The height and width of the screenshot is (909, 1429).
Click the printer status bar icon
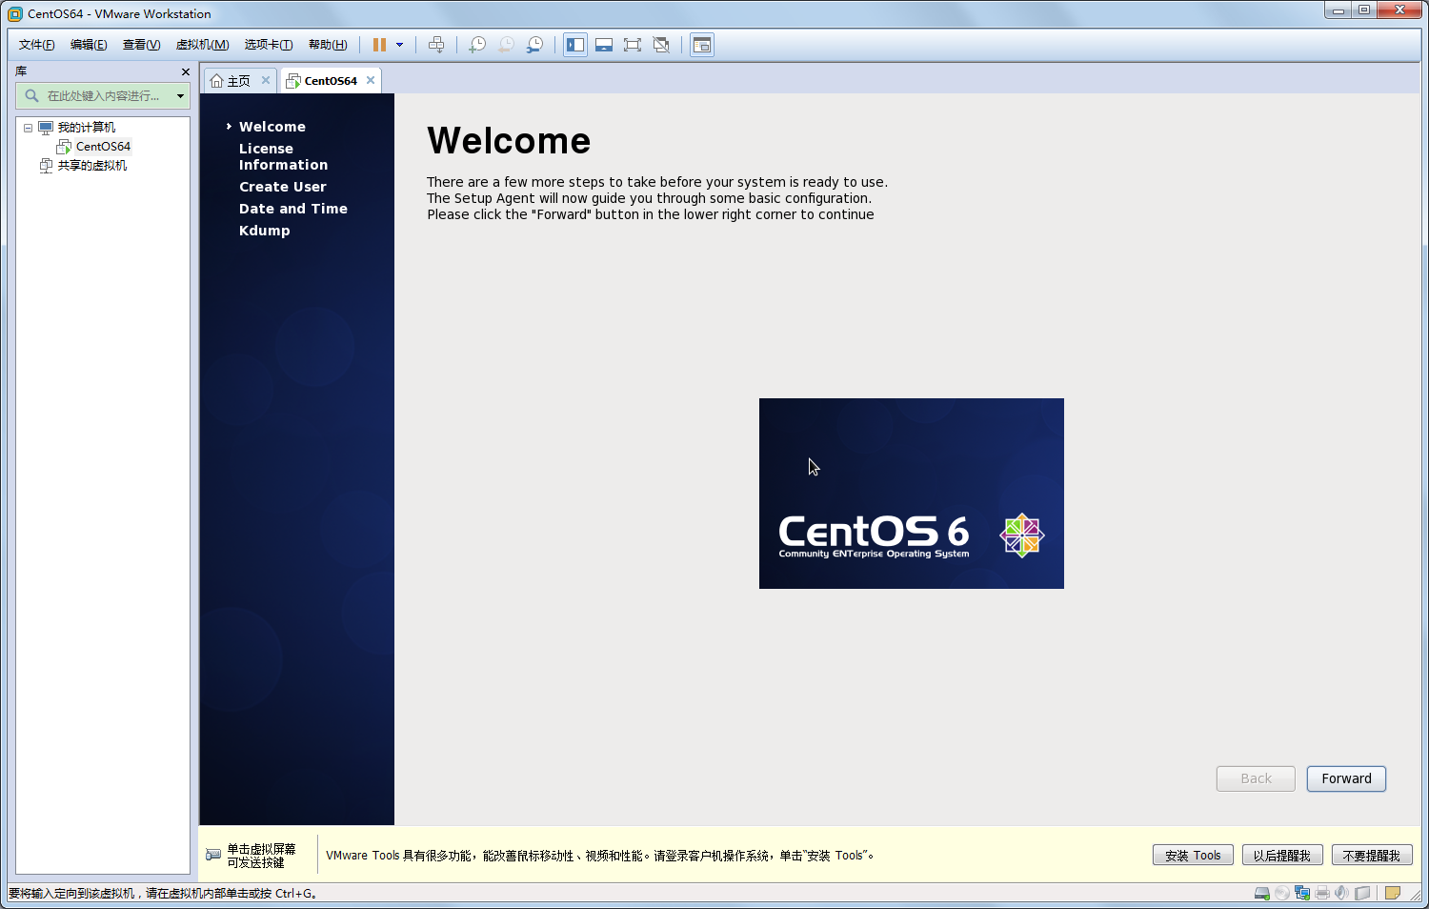click(1322, 894)
